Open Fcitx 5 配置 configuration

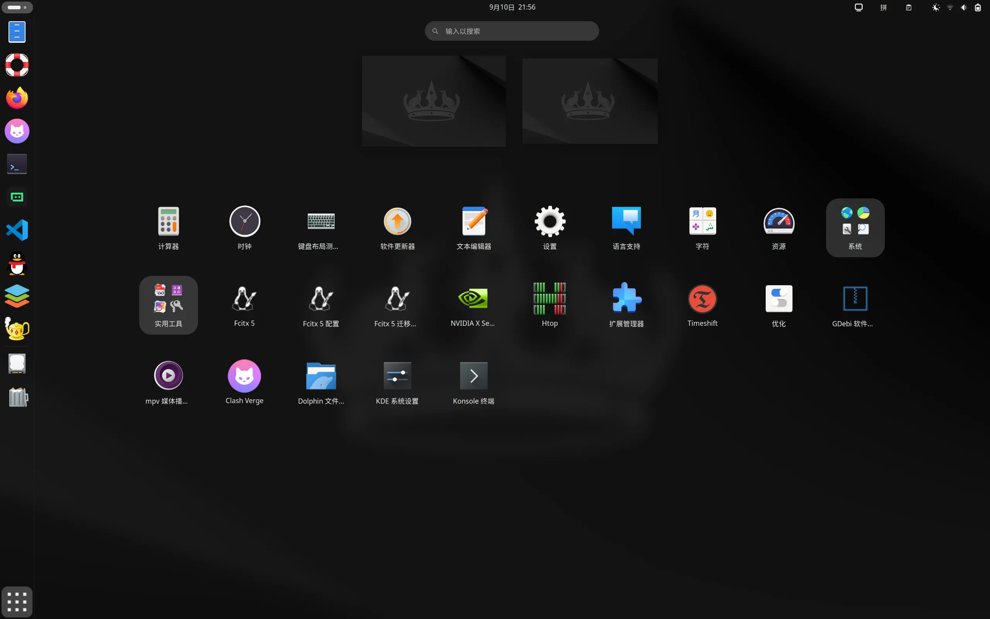321,305
